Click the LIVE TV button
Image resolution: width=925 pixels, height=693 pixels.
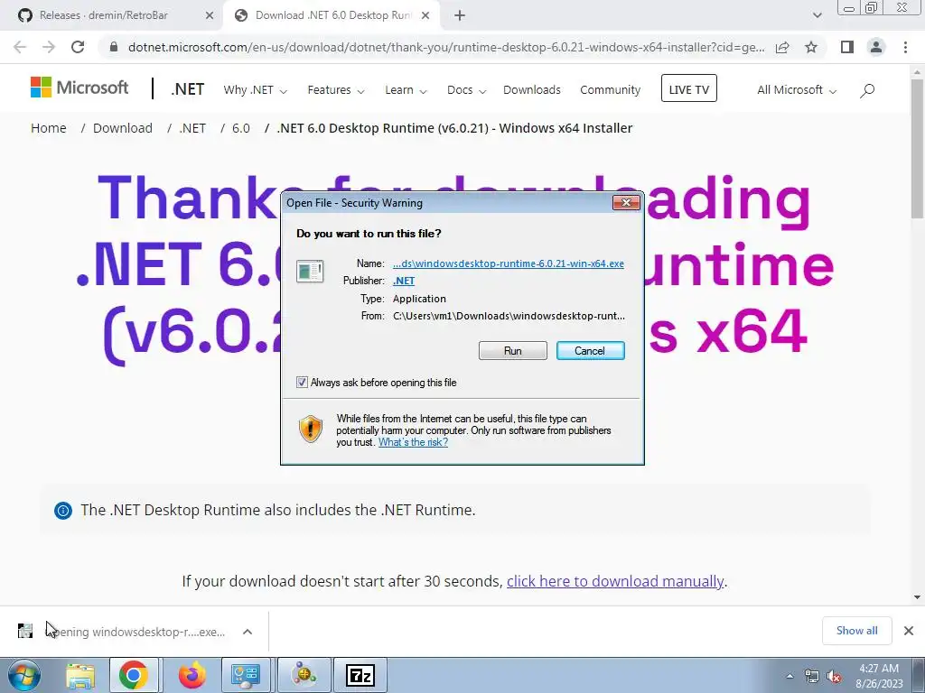click(x=688, y=88)
